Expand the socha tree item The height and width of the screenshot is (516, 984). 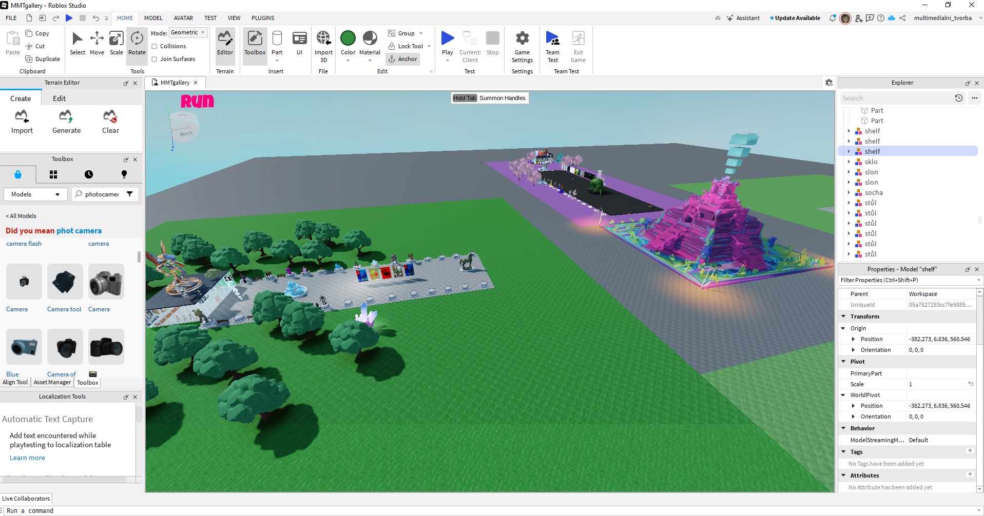click(849, 192)
